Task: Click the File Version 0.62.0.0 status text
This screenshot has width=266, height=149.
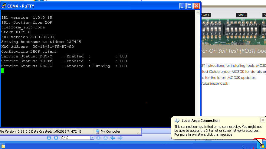Action: (41, 131)
